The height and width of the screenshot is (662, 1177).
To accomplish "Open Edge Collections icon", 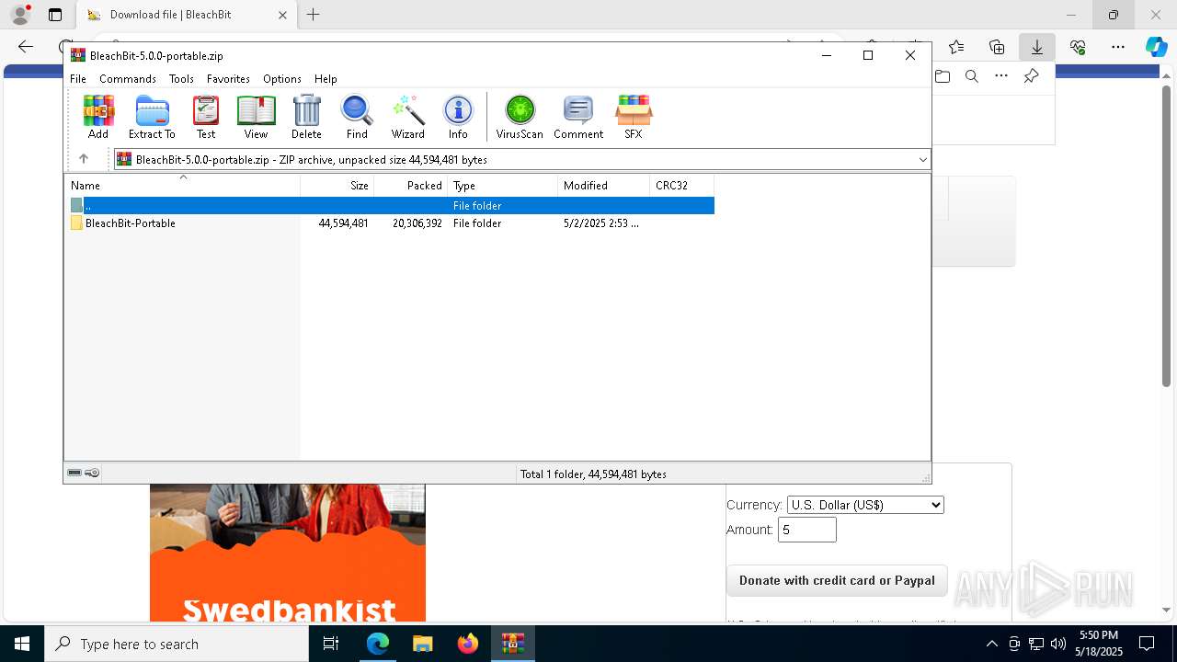I will click(x=997, y=47).
